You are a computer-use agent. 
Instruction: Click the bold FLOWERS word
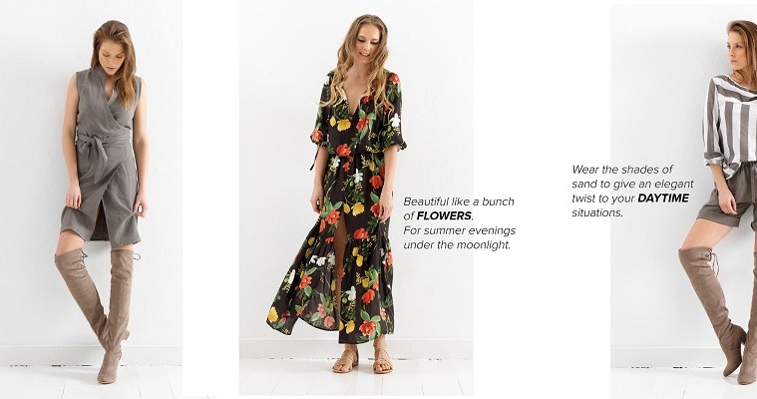(444, 215)
